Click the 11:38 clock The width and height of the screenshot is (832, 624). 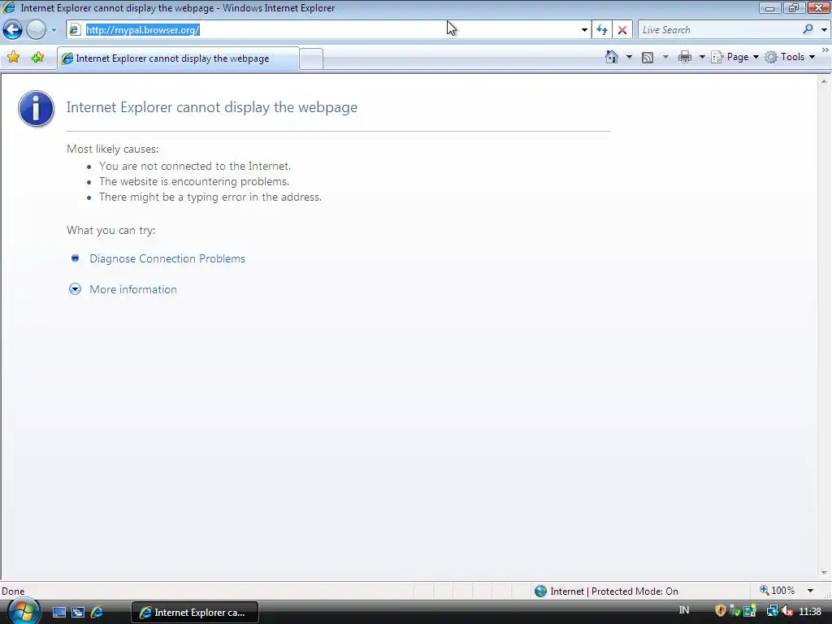810,612
